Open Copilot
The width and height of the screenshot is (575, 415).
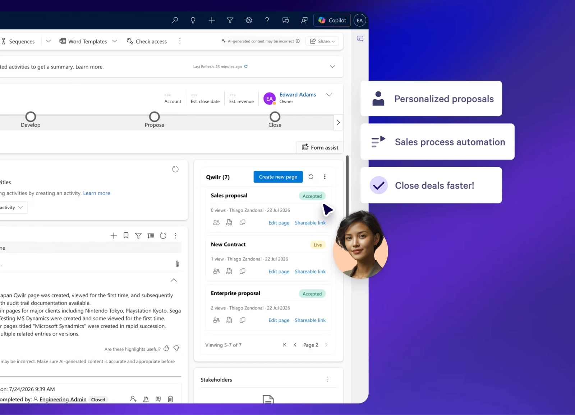click(x=332, y=20)
